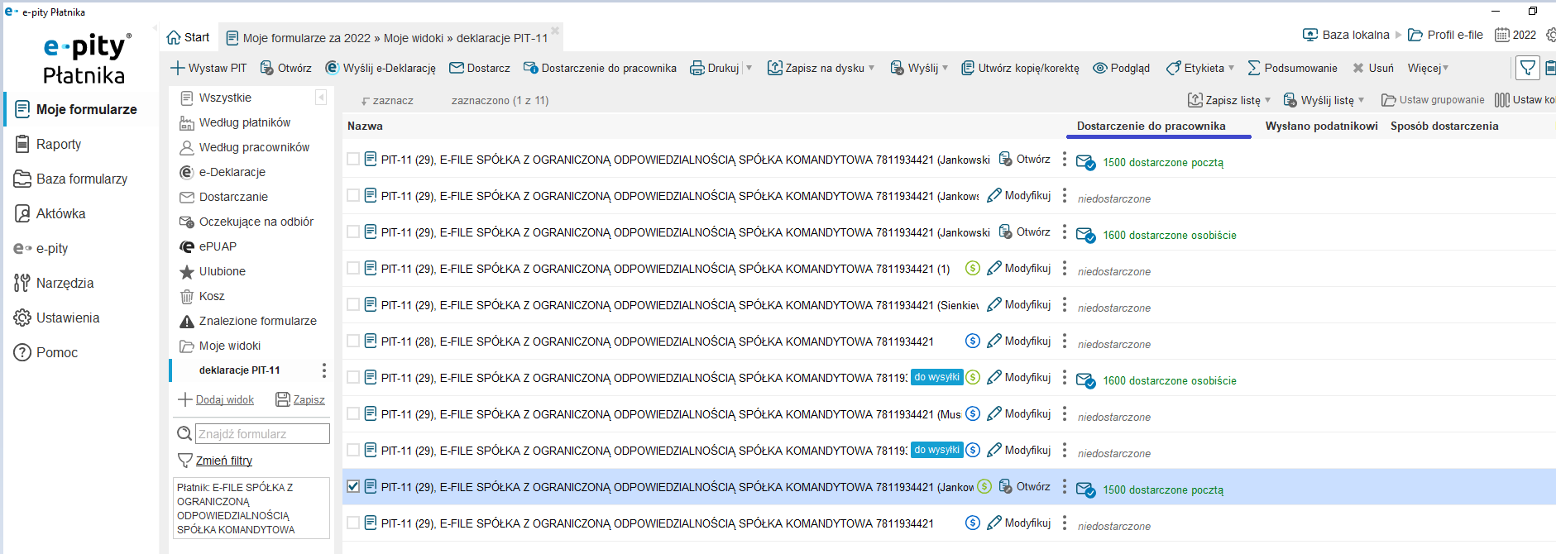
Task: Untick the checked checkbox in the highlighted row
Action: [353, 486]
